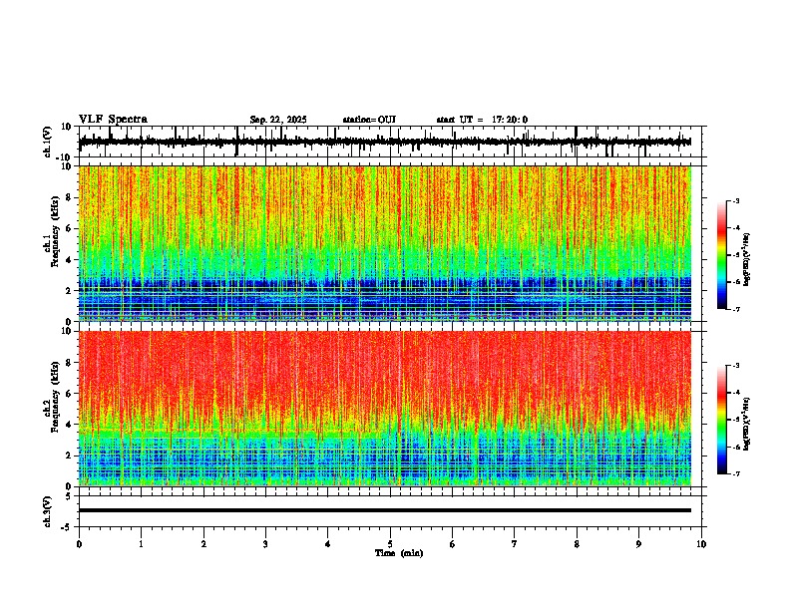Click time axis tick label "2"
Screen dimensions: 790x610
coord(203,544)
